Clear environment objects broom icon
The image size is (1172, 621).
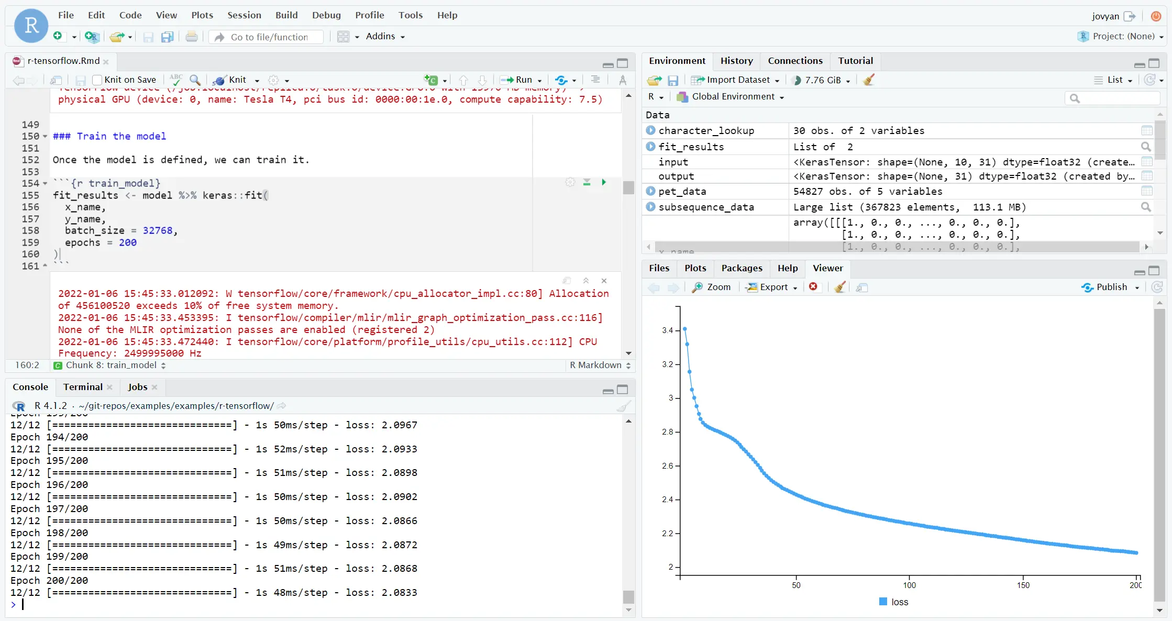pos(869,80)
